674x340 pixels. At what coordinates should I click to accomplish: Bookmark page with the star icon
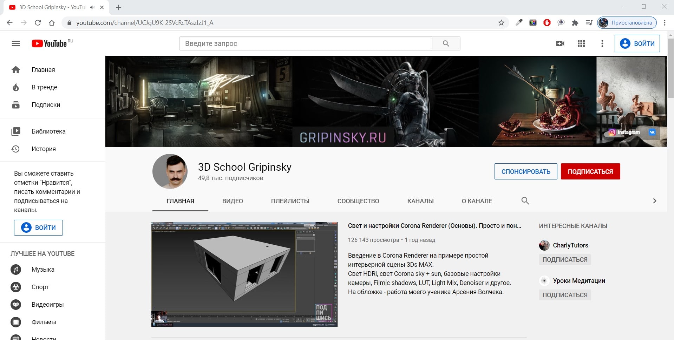[501, 23]
